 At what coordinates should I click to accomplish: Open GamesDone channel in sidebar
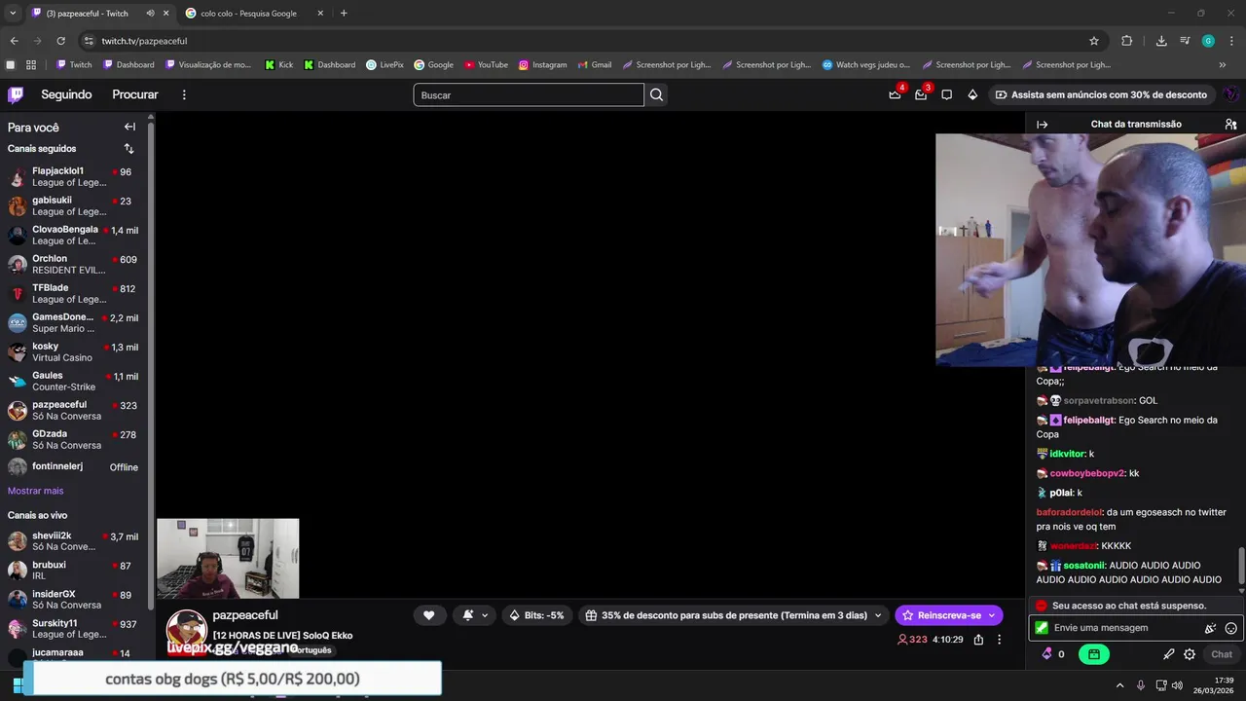coord(76,323)
